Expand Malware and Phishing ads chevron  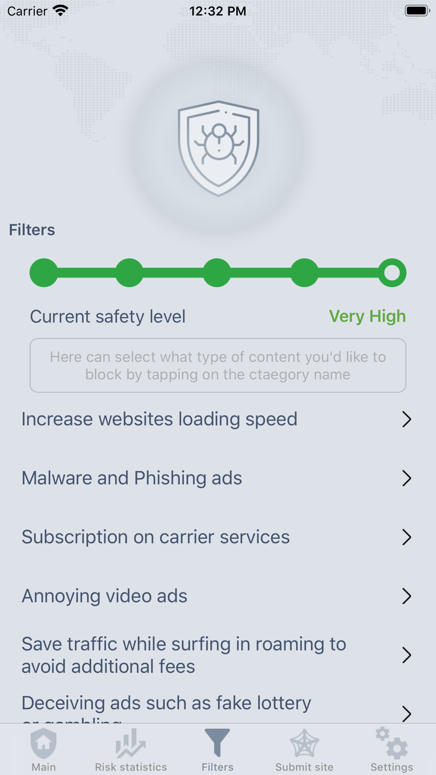coord(406,478)
